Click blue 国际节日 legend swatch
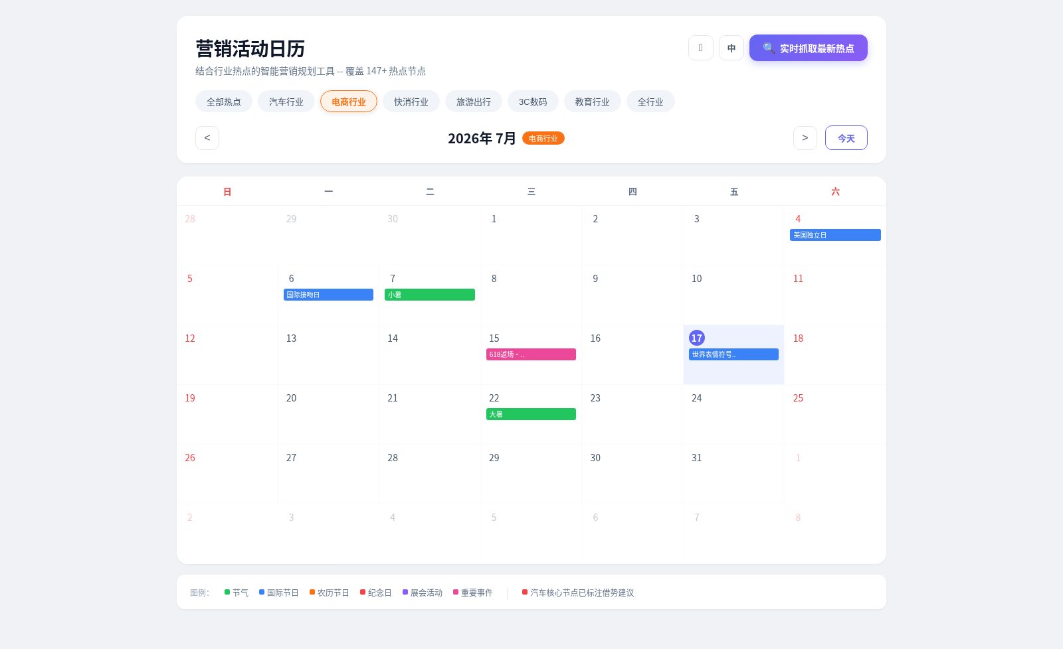 (262, 592)
